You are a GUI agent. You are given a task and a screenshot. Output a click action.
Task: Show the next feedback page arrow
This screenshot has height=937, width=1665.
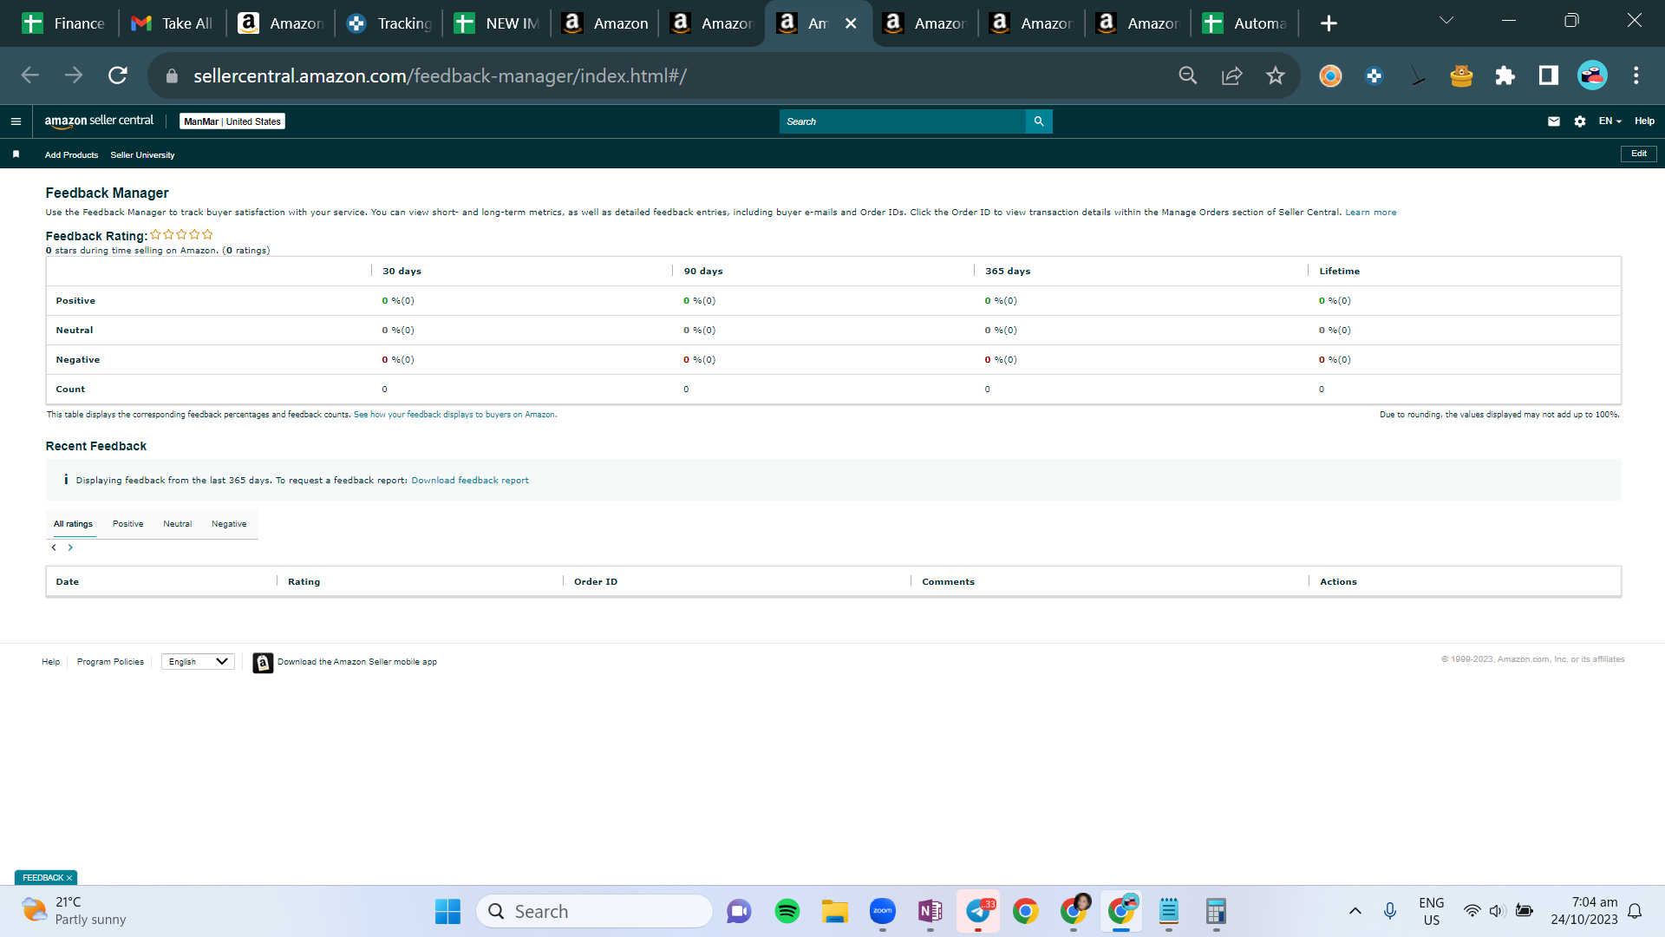[70, 547]
